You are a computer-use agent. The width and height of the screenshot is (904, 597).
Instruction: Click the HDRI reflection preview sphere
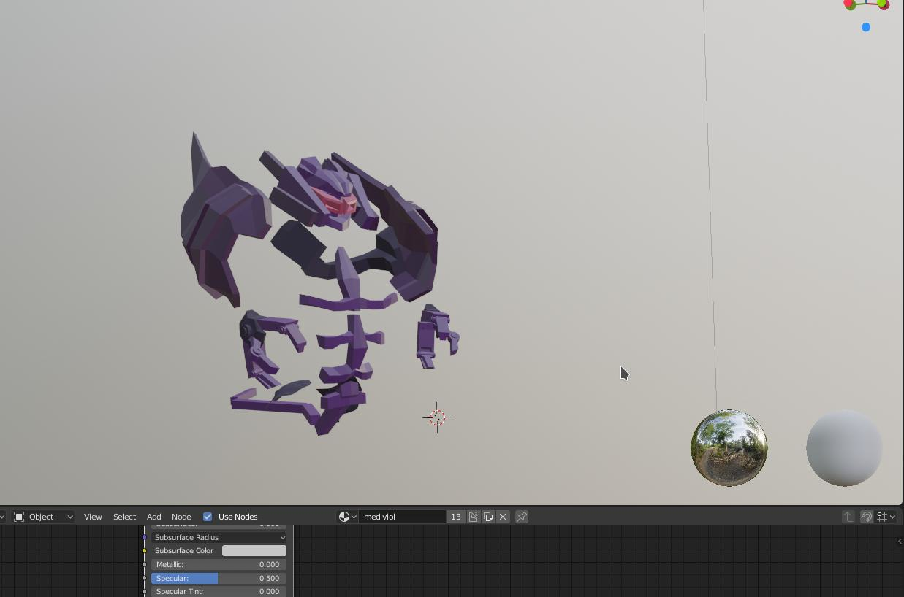729,448
